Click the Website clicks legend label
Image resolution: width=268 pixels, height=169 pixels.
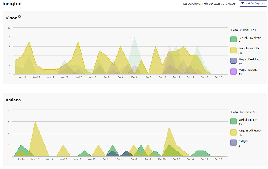click(248, 120)
